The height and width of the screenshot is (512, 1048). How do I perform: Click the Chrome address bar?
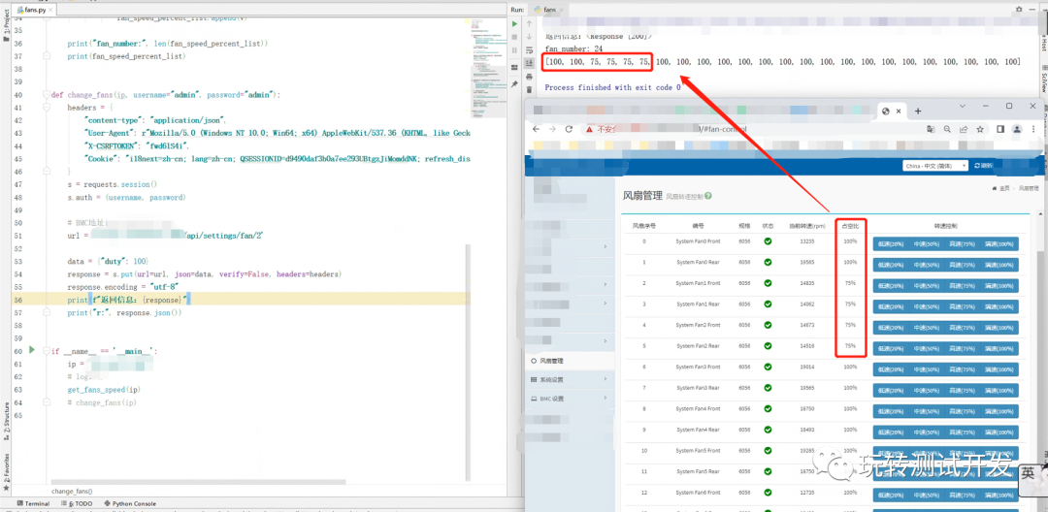(748, 129)
